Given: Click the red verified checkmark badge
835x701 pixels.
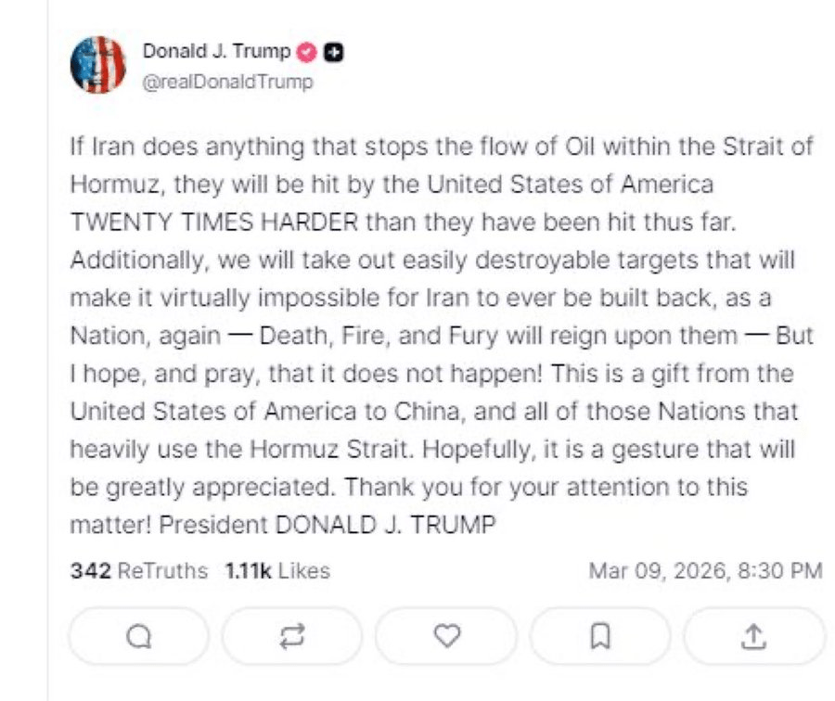Looking at the screenshot, I should point(308,52).
